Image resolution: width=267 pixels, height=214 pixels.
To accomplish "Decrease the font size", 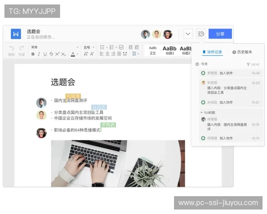I will pyautogui.click(x=92, y=54).
